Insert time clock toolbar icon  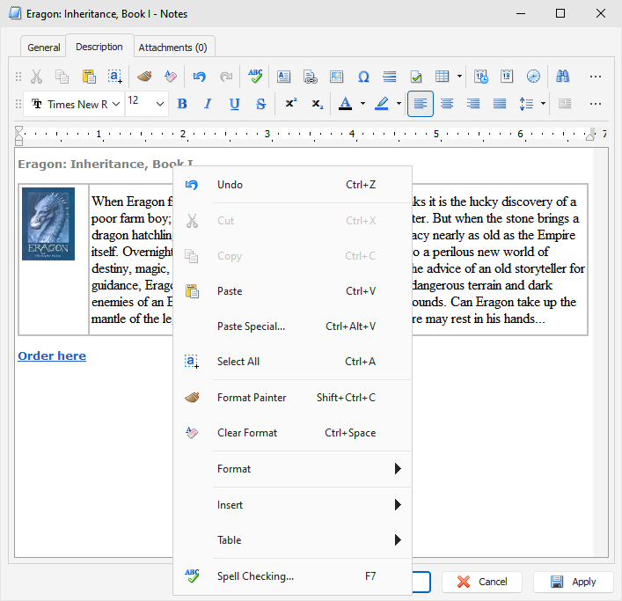coord(533,77)
